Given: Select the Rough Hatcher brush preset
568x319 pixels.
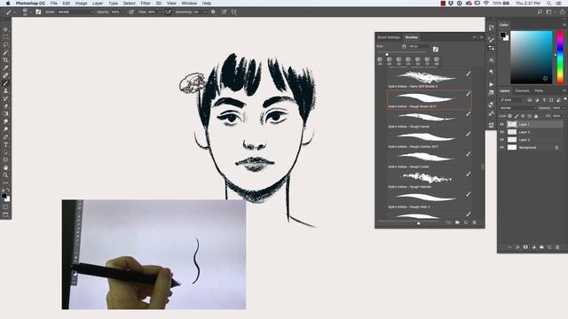Looking at the screenshot, I should click(430, 180).
